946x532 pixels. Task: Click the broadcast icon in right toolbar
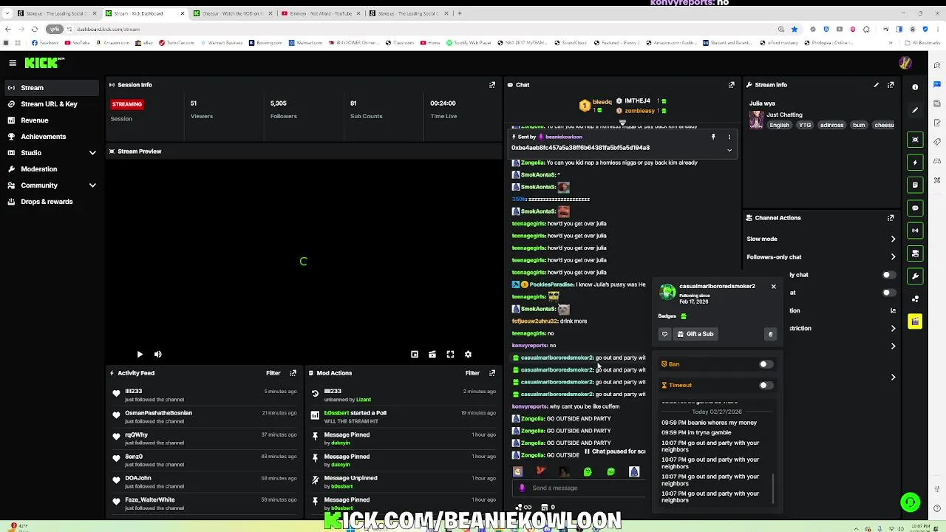pyautogui.click(x=915, y=231)
